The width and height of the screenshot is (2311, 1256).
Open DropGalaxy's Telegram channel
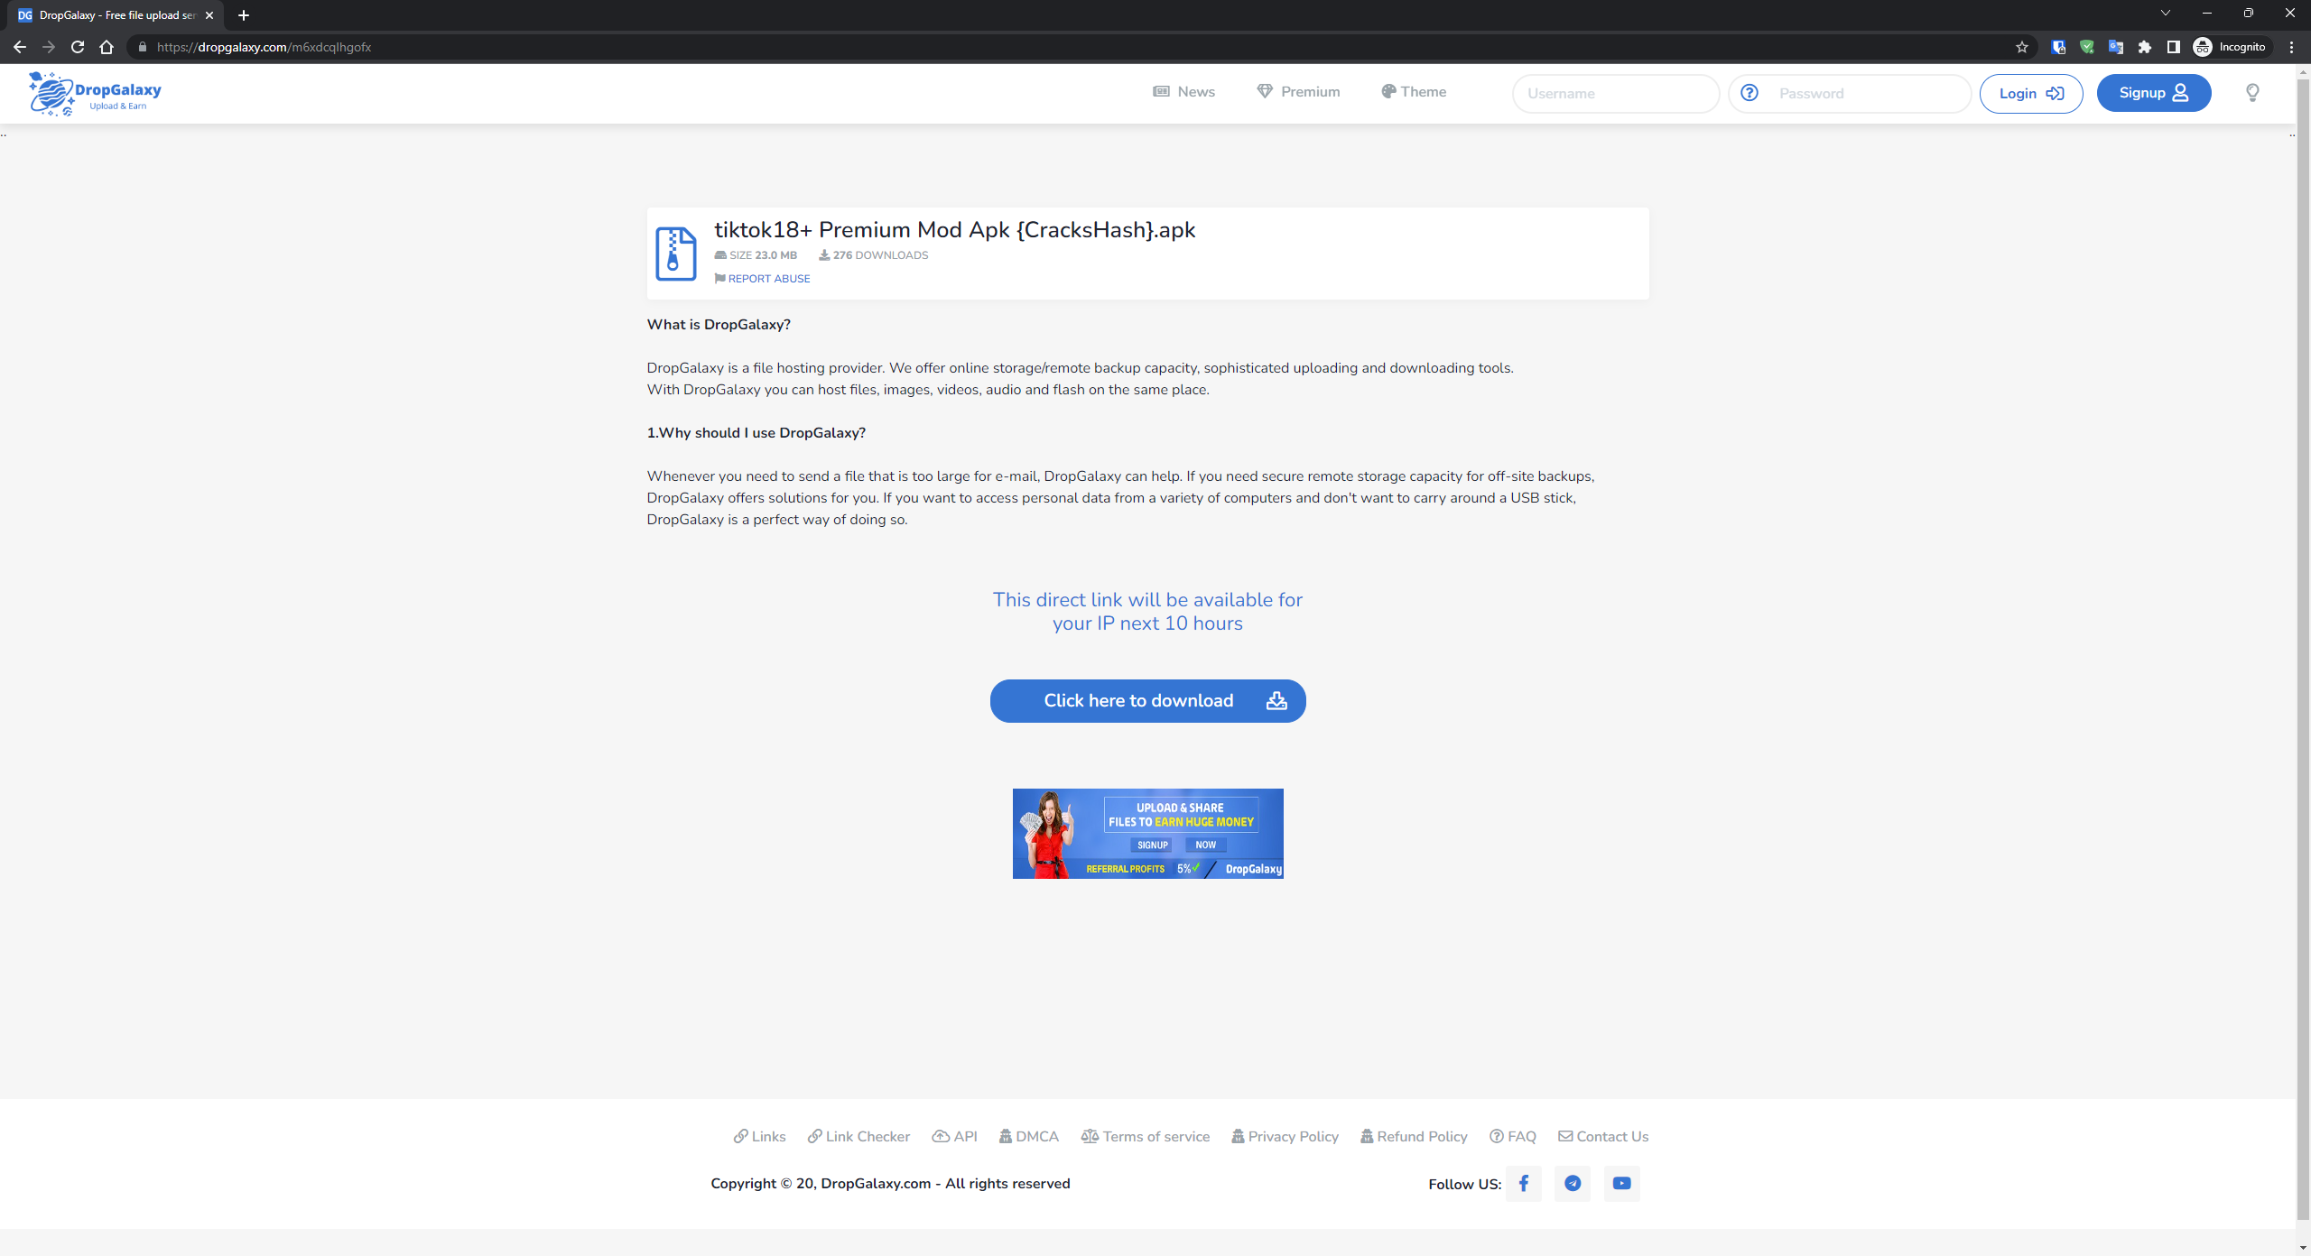click(x=1572, y=1183)
